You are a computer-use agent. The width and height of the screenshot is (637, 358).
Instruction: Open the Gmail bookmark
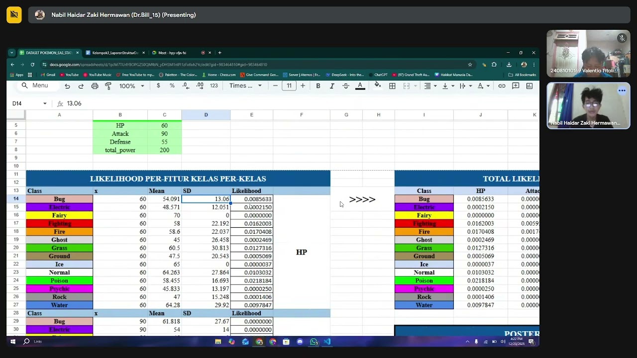pyautogui.click(x=47, y=75)
